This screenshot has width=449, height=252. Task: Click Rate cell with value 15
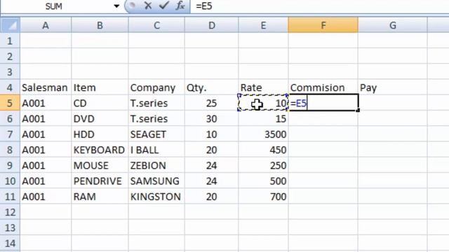(x=263, y=118)
